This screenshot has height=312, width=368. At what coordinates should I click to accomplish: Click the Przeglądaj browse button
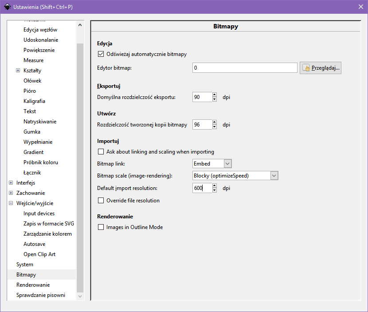tap(320, 68)
